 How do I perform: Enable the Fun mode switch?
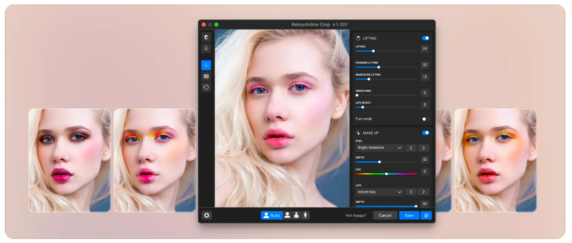pyautogui.click(x=425, y=119)
